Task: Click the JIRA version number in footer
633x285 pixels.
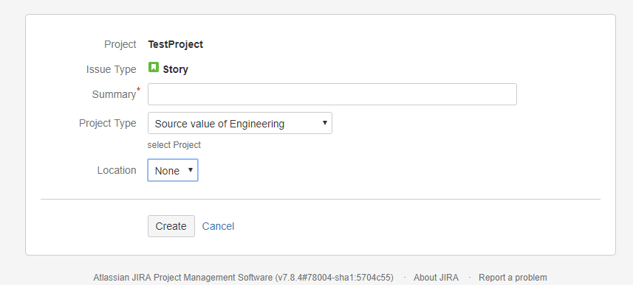Action: click(335, 278)
